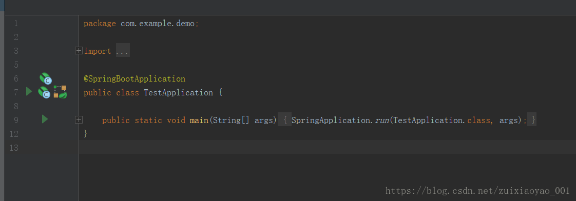
Task: Expand the folded main method body
Action: pyautogui.click(x=78, y=119)
